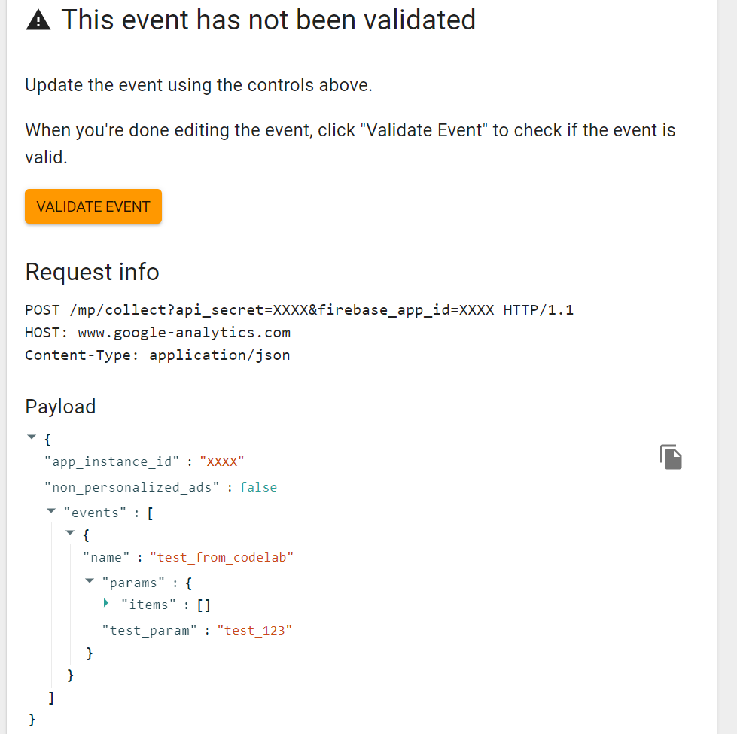Image resolution: width=737 pixels, height=734 pixels.
Task: Click the POST /mp/collect request line
Action: (x=299, y=309)
